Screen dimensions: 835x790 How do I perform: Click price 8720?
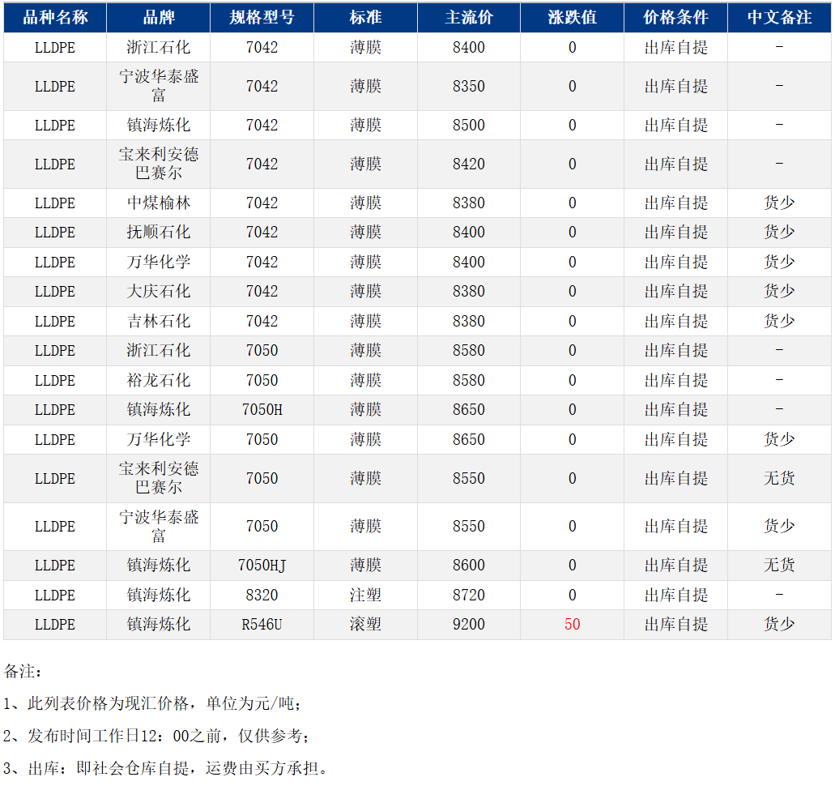(469, 595)
